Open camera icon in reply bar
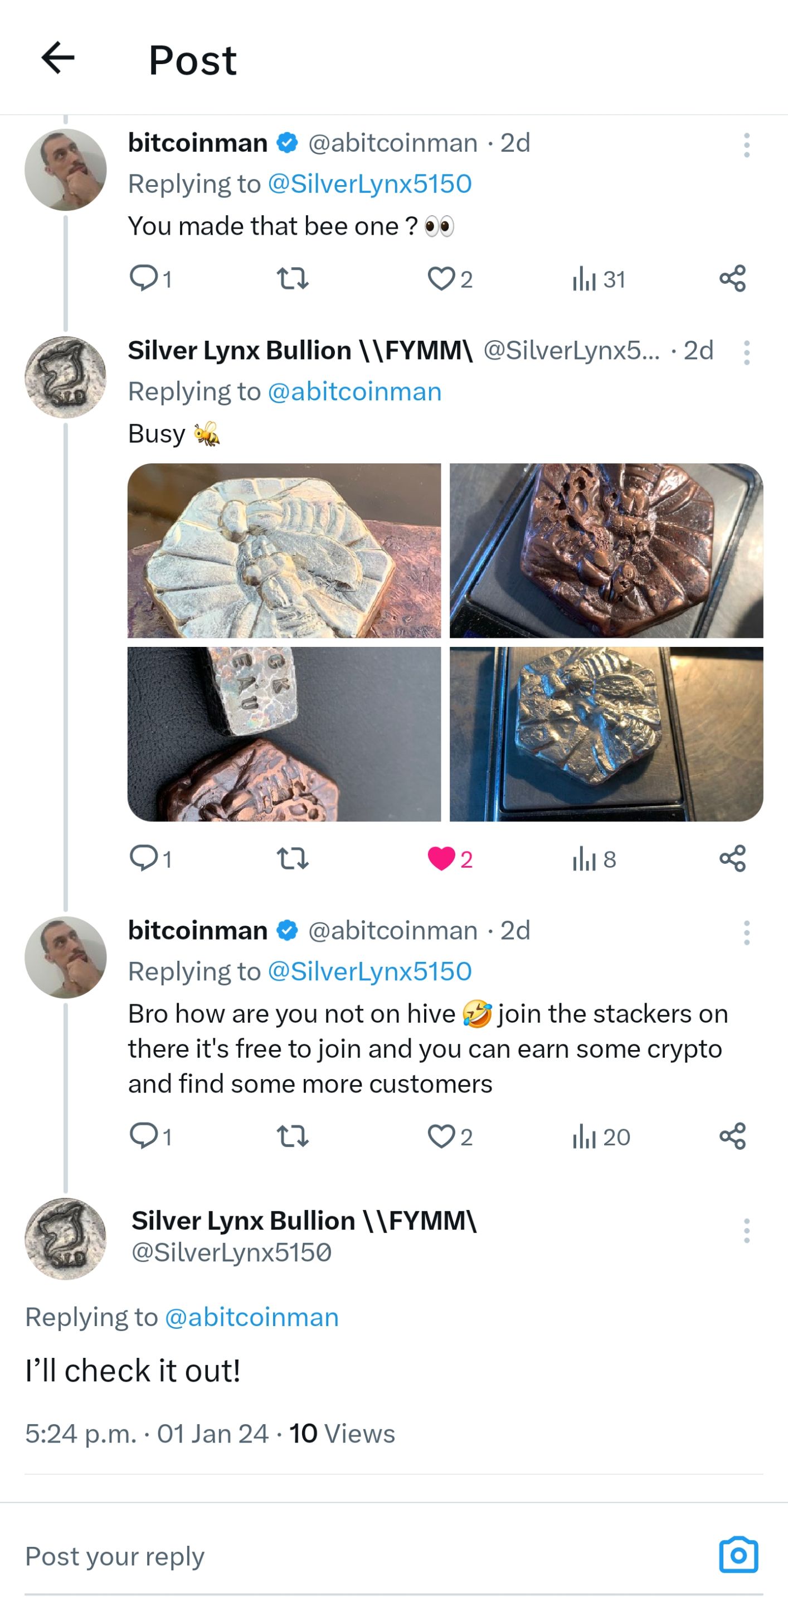The image size is (788, 1606). [x=738, y=1555]
